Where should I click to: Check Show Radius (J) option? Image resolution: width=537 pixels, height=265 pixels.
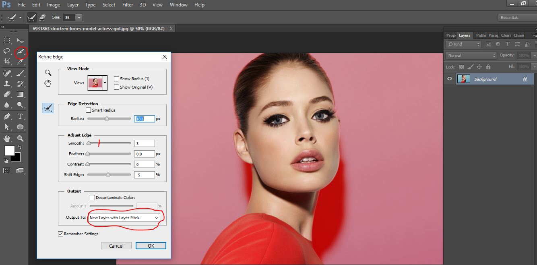coord(116,79)
